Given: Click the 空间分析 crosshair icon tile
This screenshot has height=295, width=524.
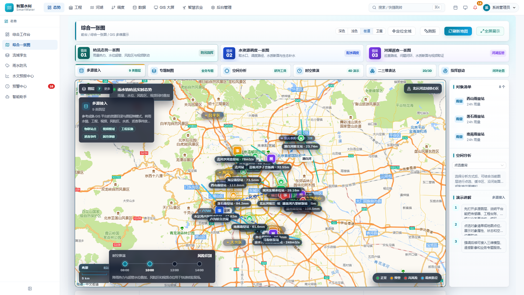Looking at the screenshot, I should (x=227, y=71).
